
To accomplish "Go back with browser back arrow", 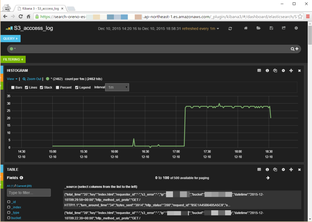I will pos(5,16).
